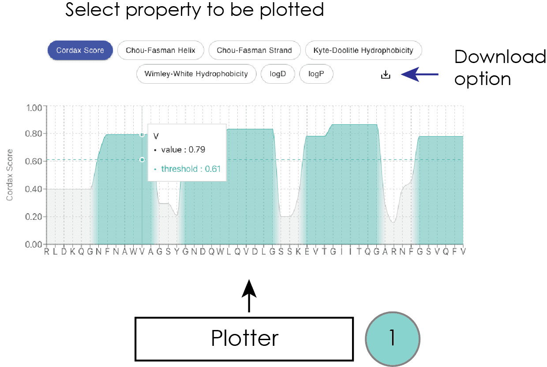Choose Kyte-Doolittle Hydrophobicity plot

tap(363, 50)
